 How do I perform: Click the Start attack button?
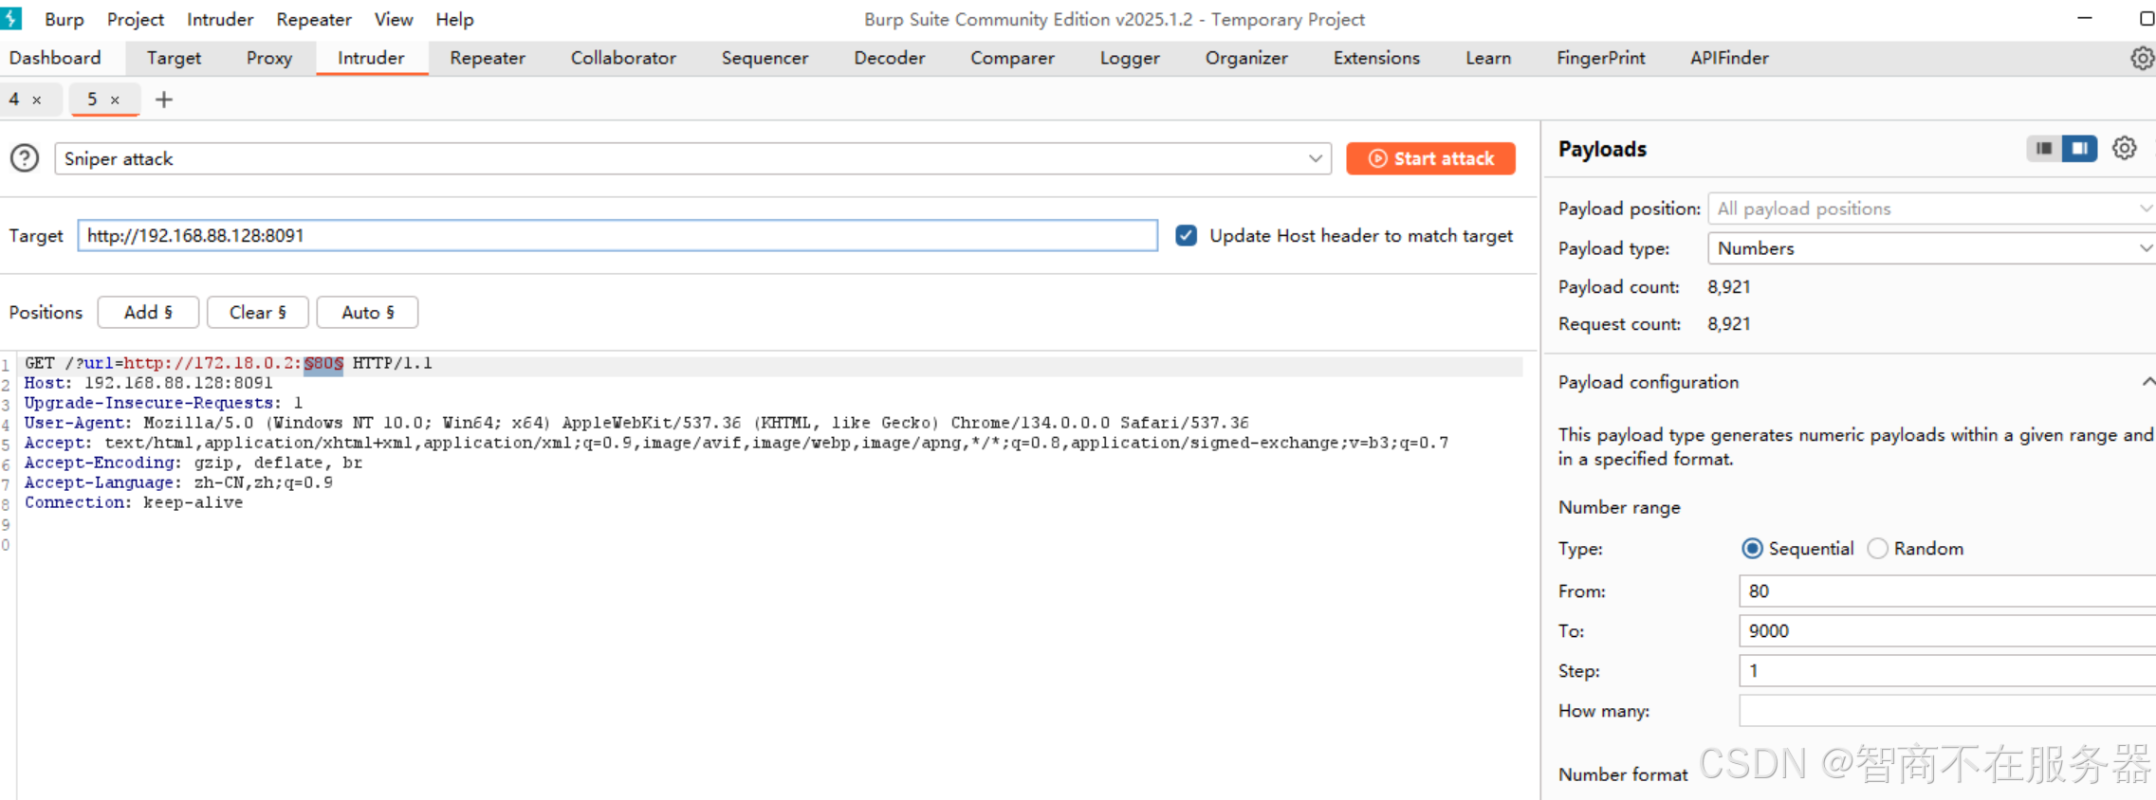coord(1430,158)
